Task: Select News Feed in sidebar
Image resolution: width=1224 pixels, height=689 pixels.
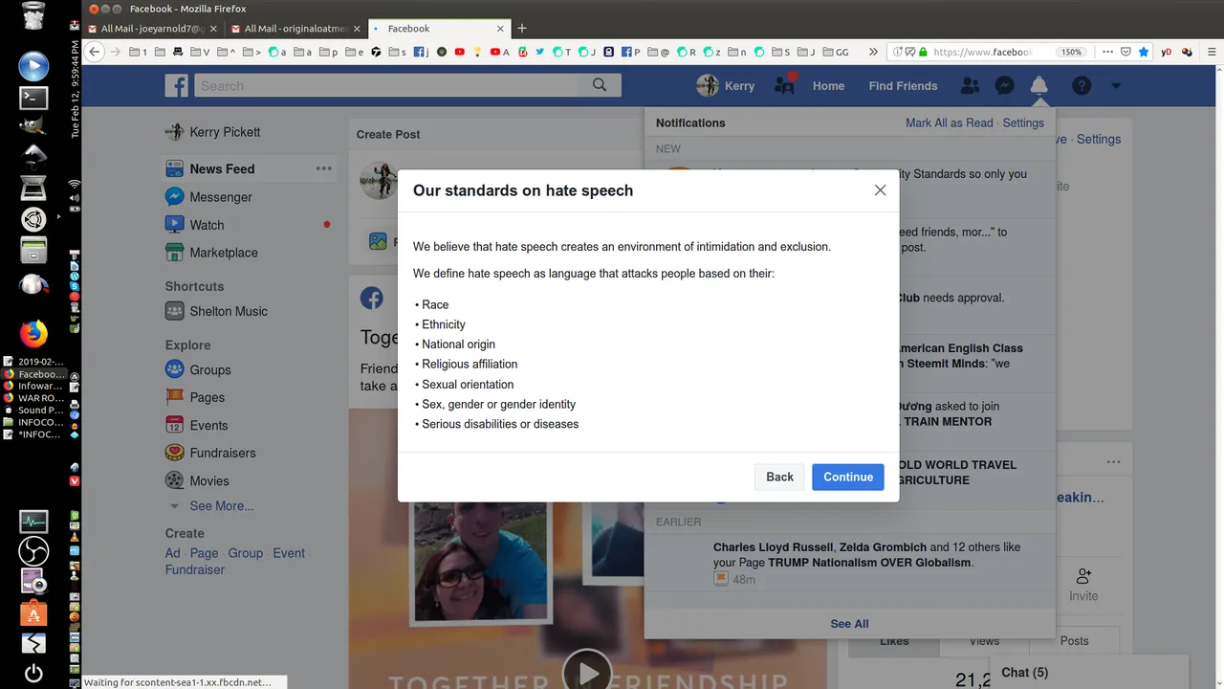Action: pos(222,168)
